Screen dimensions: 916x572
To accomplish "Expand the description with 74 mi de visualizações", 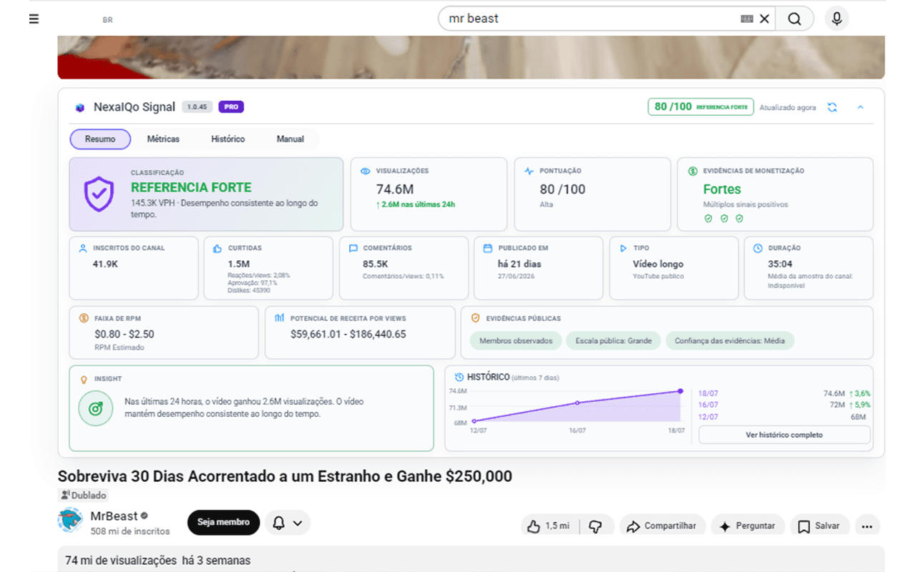I will pyautogui.click(x=471, y=559).
